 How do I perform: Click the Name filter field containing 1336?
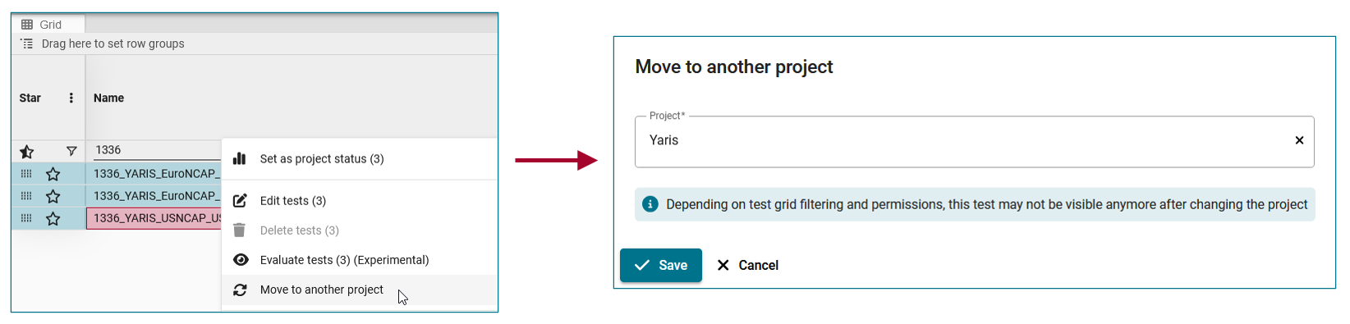(156, 150)
